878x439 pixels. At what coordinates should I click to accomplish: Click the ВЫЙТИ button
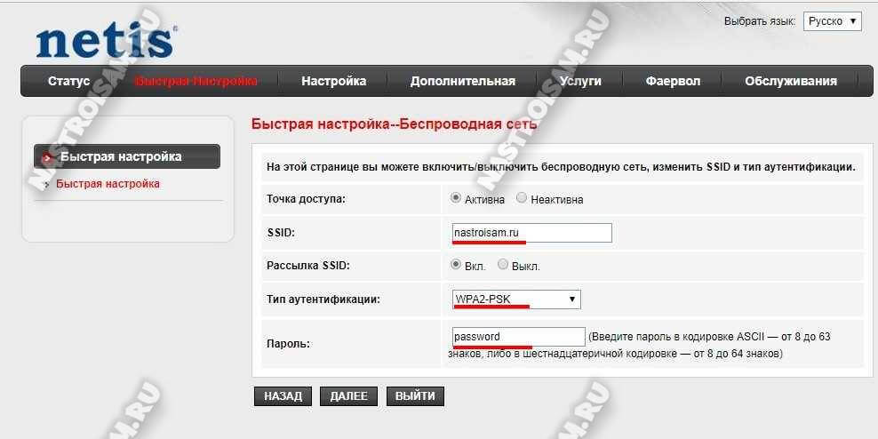tap(415, 396)
